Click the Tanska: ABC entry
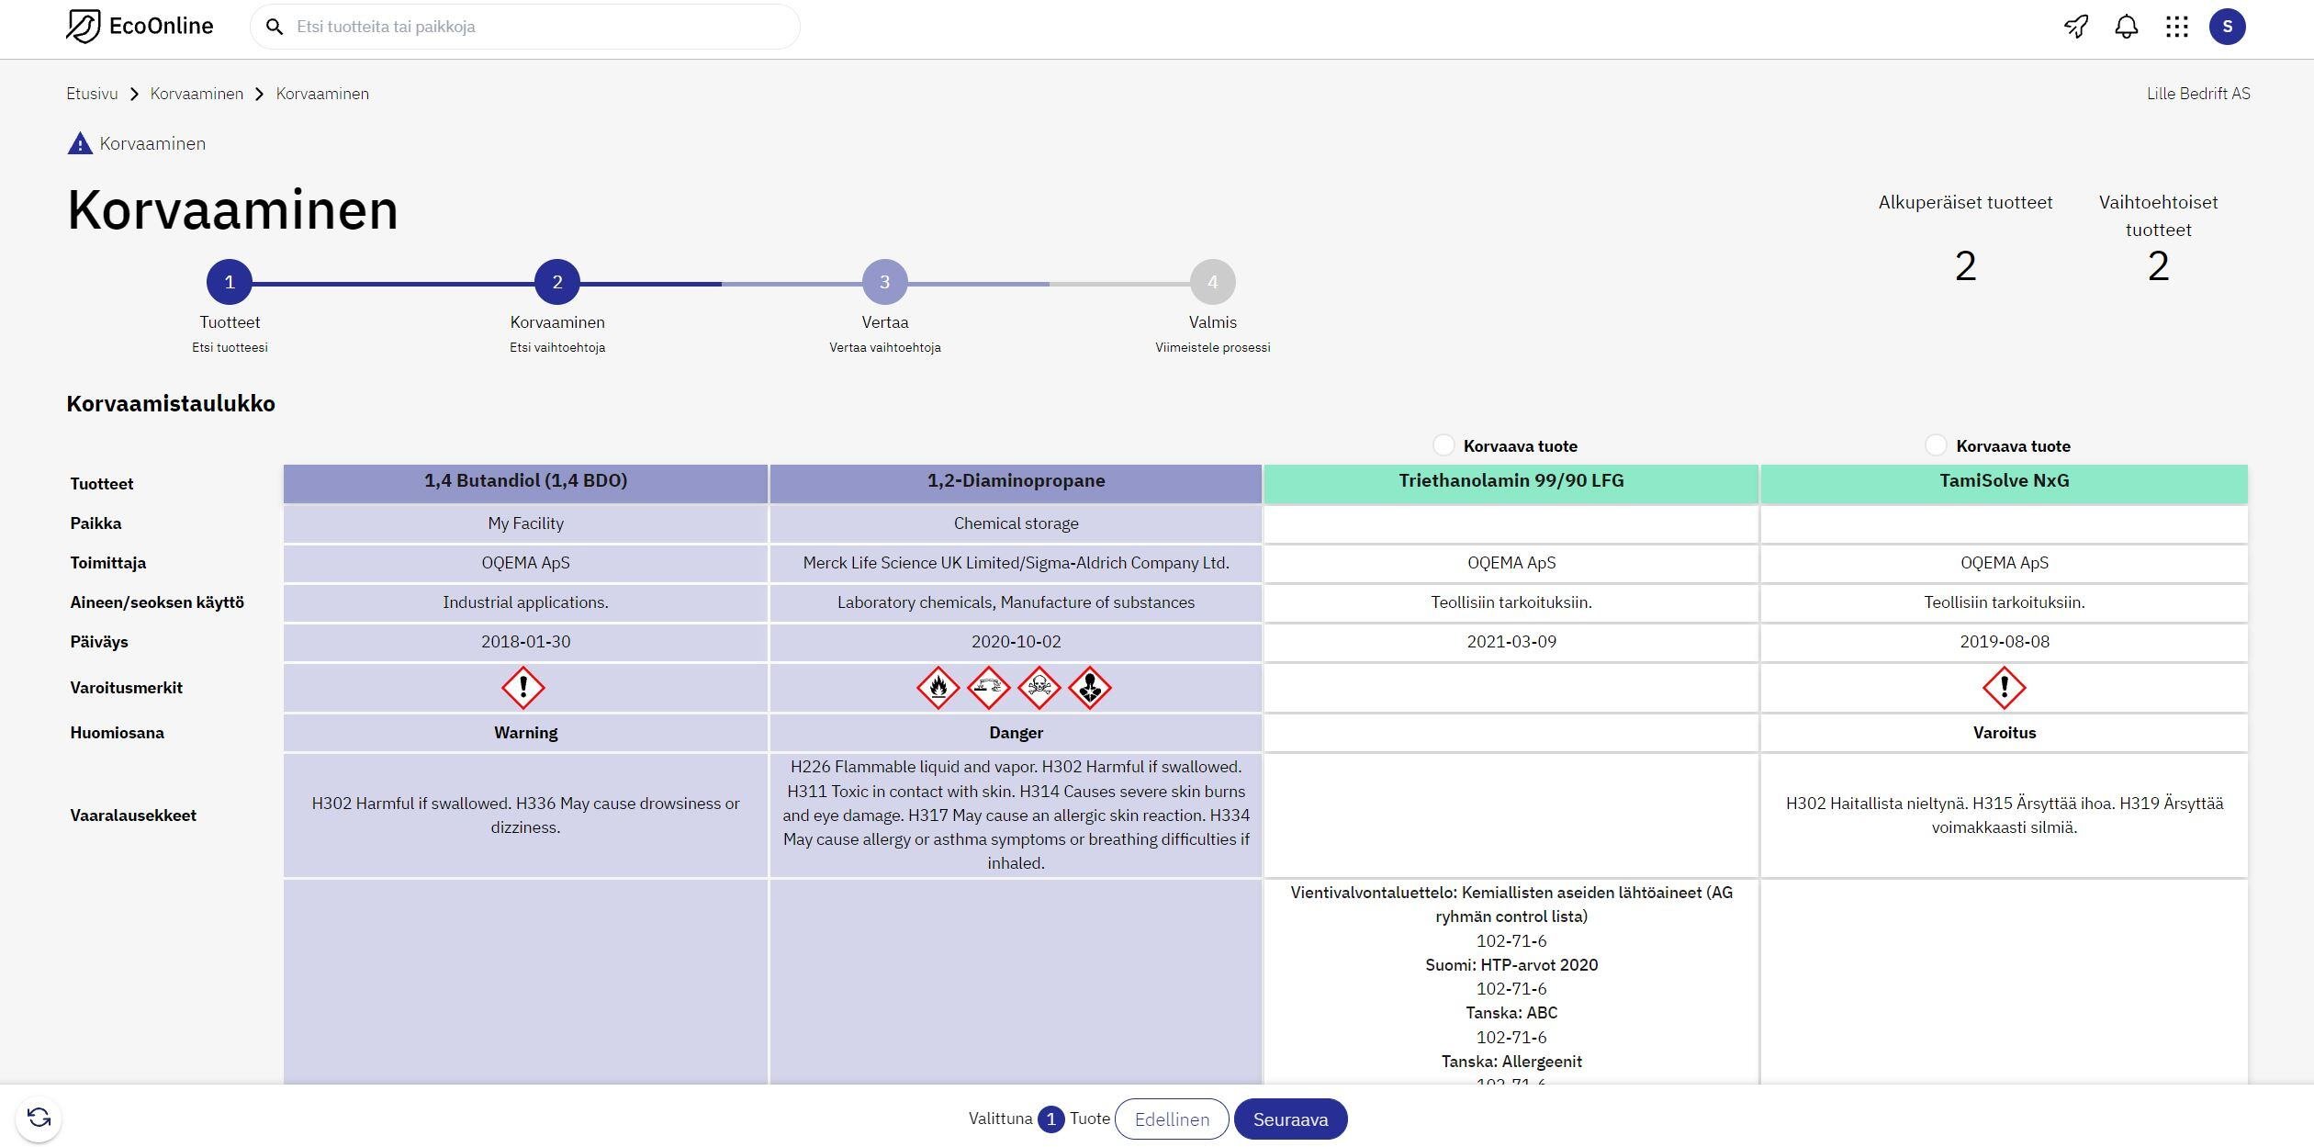Viewport: 2314px width, 1147px height. click(x=1511, y=1013)
